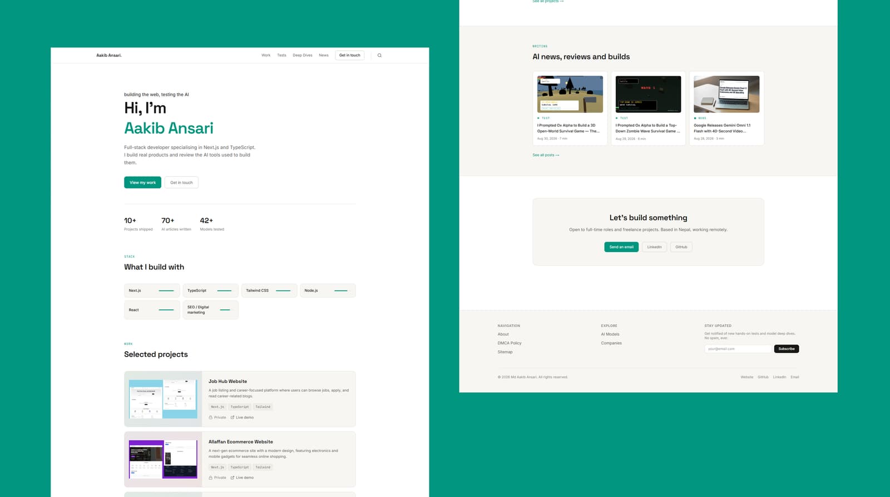
Task: Follow the See all posts link
Action: pyautogui.click(x=546, y=155)
